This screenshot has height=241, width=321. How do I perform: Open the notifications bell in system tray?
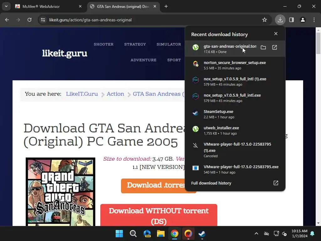click(313, 233)
